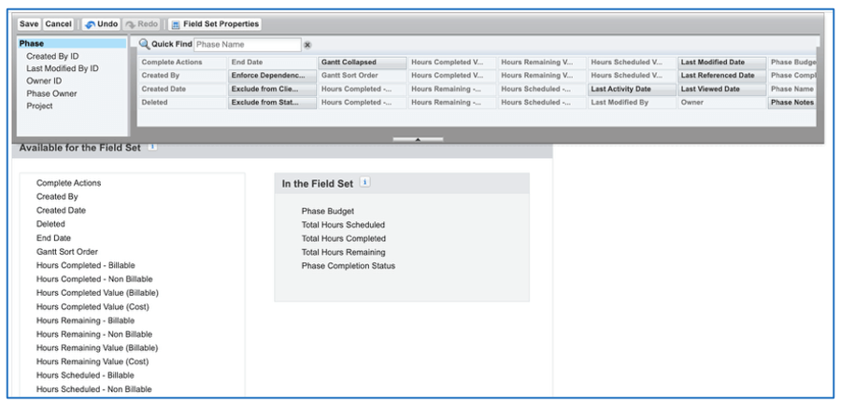Click Gantt Sort Order in the palette grid
The width and height of the screenshot is (841, 407).
(362, 76)
